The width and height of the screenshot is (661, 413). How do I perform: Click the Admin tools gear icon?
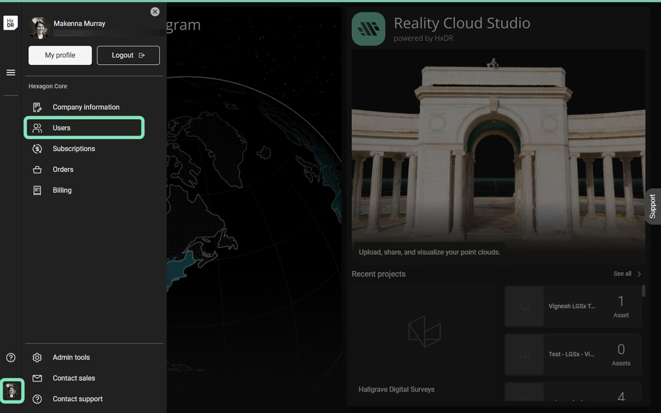[37, 358]
